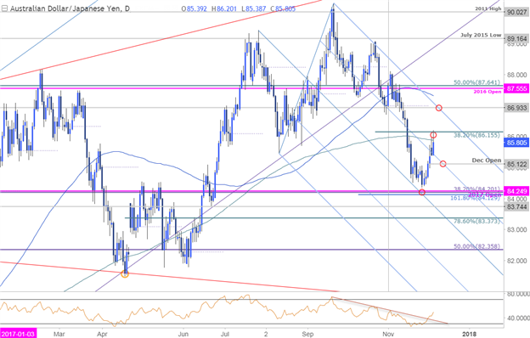Click the magenta 2017-01-03 date tag
The height and width of the screenshot is (338, 530).
pos(18,334)
